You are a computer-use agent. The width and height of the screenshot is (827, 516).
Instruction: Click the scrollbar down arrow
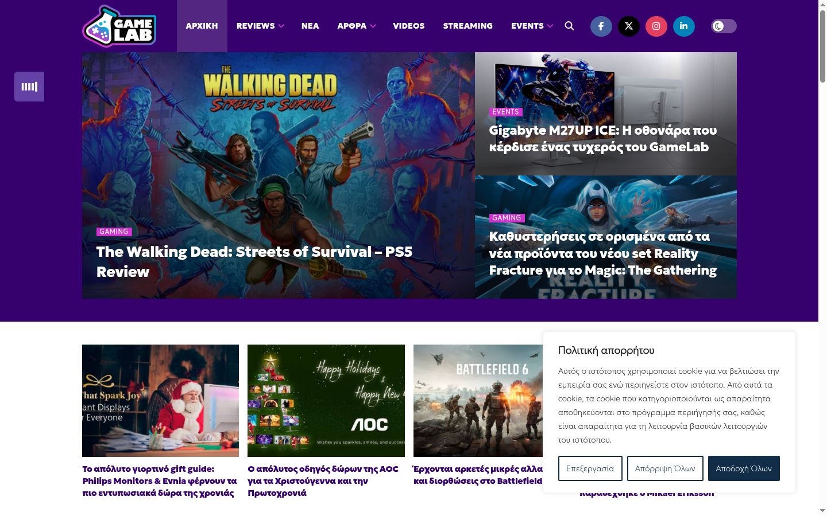(822, 510)
